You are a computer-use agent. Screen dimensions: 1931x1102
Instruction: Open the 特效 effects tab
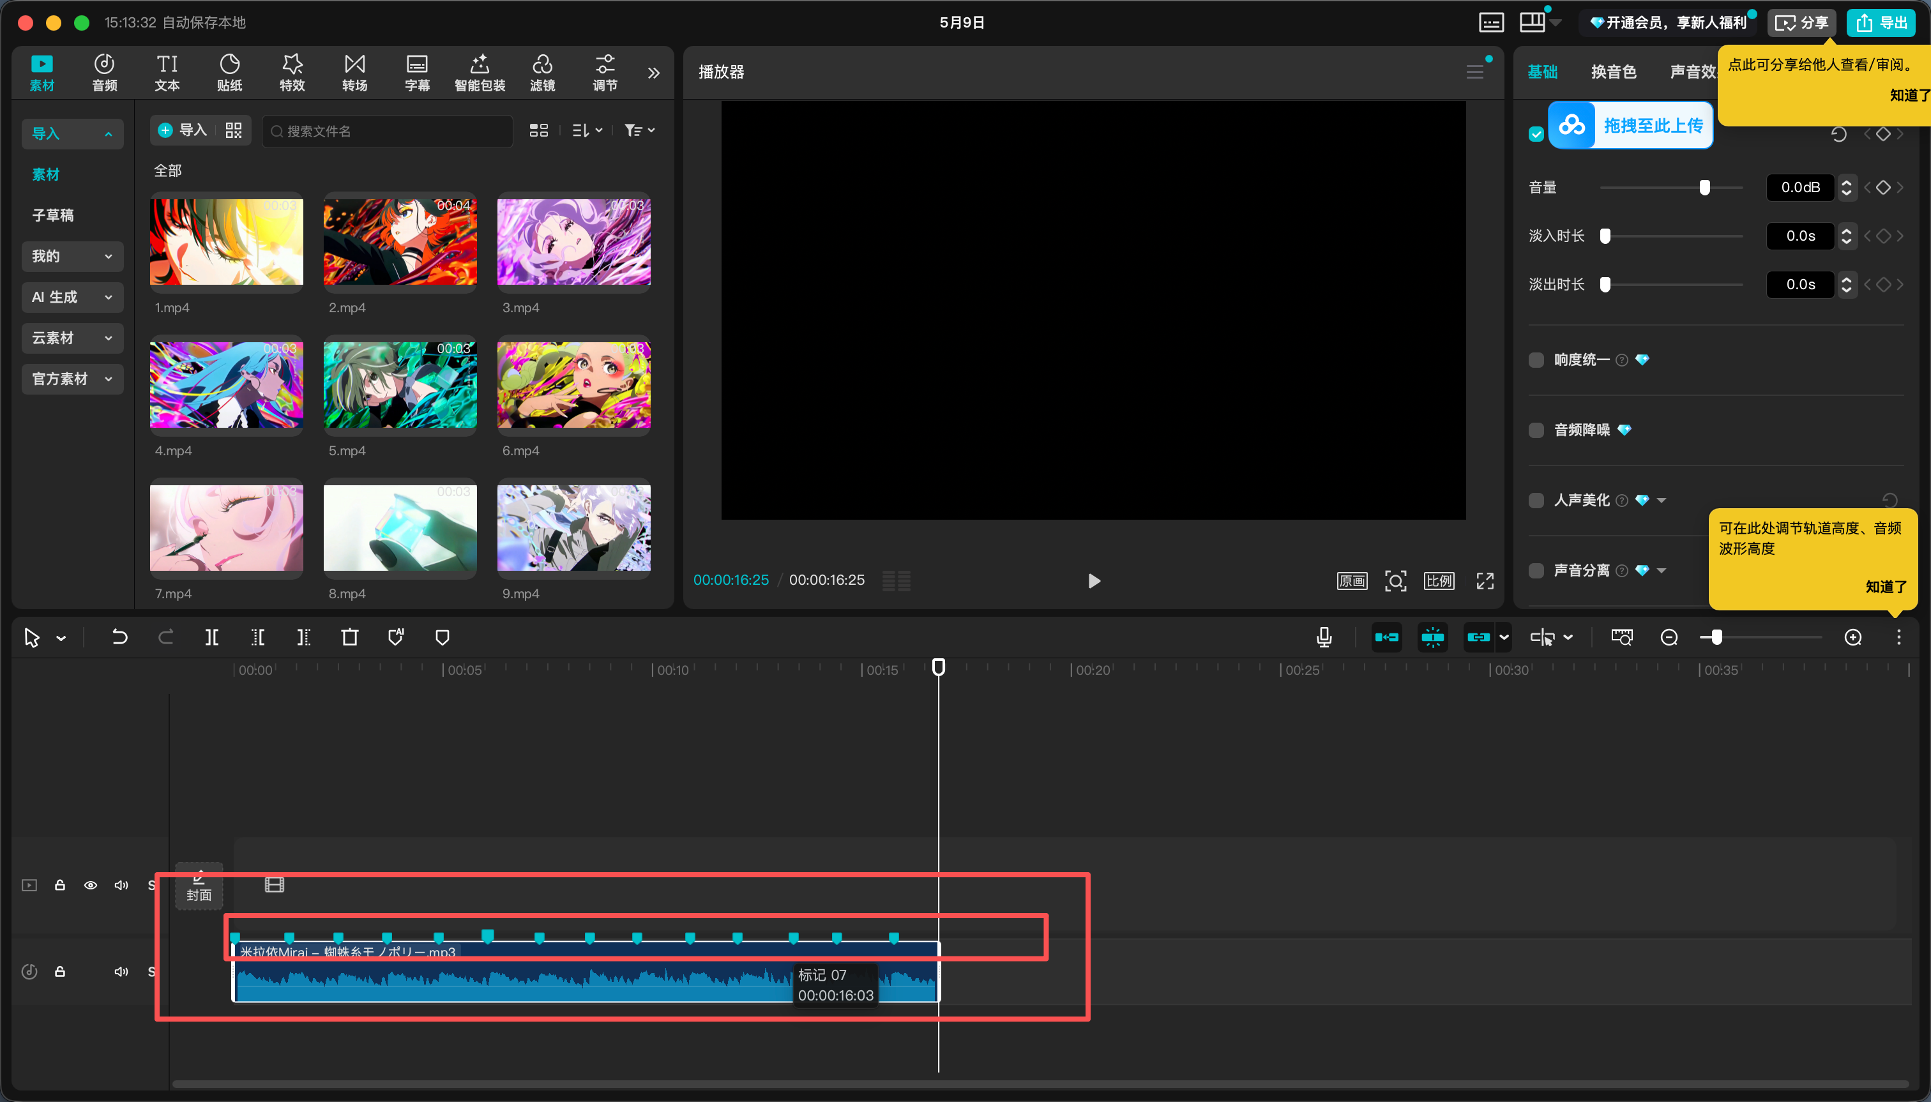[x=292, y=73]
